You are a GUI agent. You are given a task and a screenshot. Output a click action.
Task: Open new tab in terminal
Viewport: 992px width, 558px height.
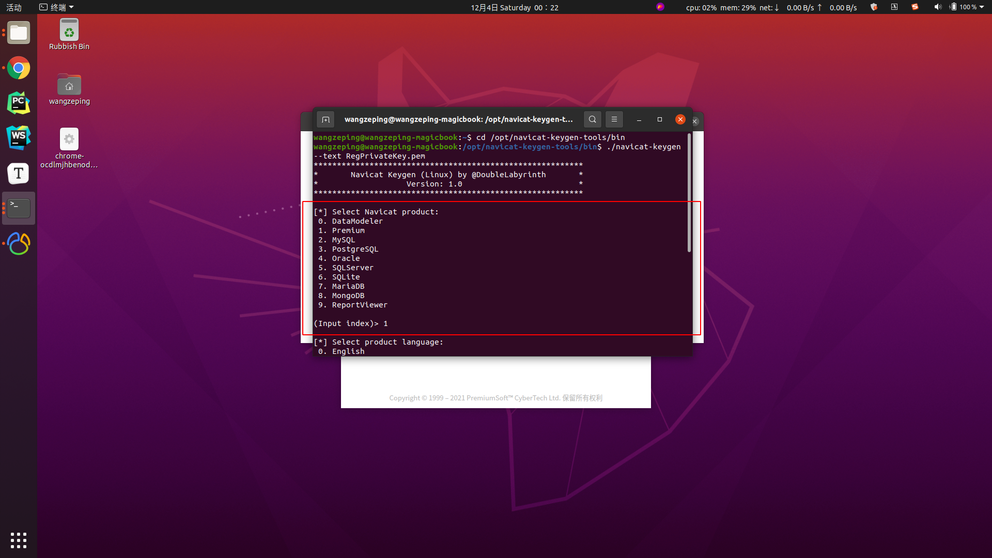pyautogui.click(x=326, y=119)
